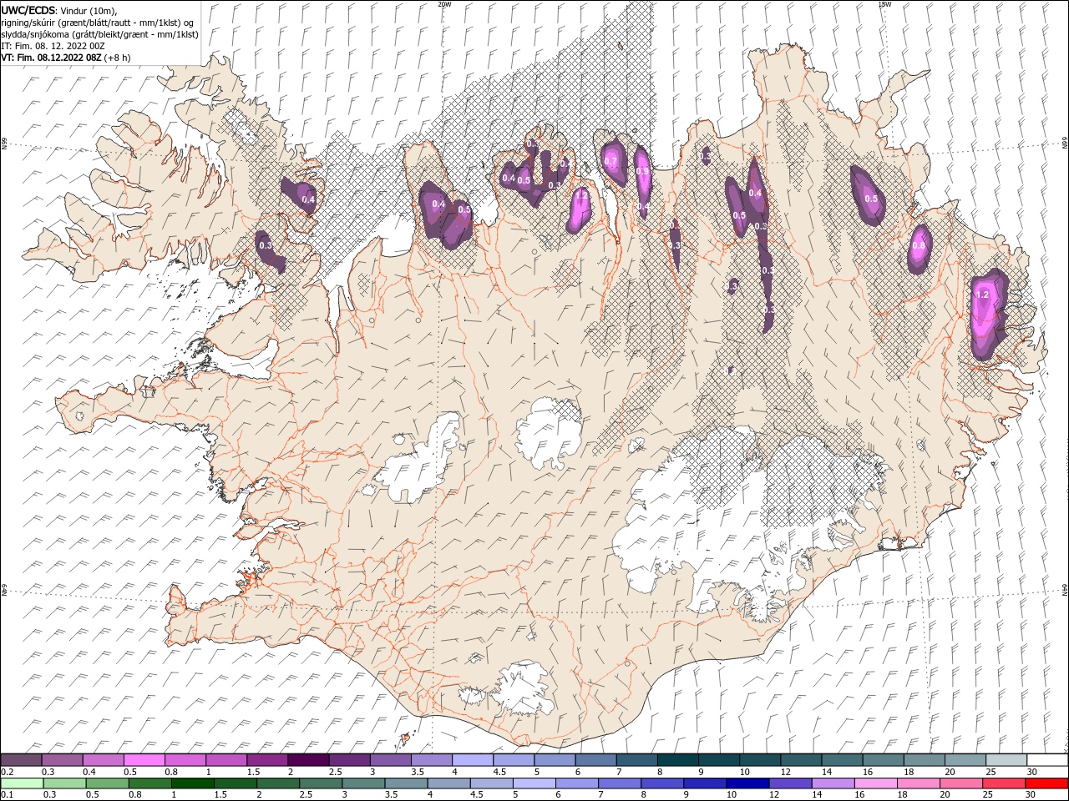Click the dark teal 8 swatch in the upper scale
The width and height of the screenshot is (1069, 801).
click(676, 760)
